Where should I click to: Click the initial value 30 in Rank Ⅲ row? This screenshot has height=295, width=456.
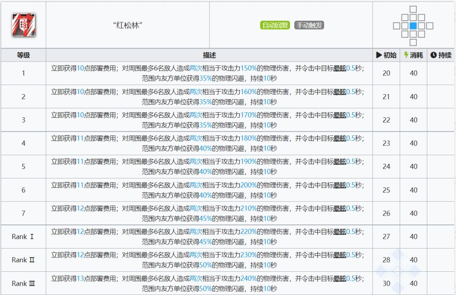tap(386, 284)
